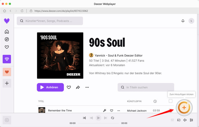Screen dimensions: 199x127
Task: Go forward using the forward arrow
Action: [16, 11]
